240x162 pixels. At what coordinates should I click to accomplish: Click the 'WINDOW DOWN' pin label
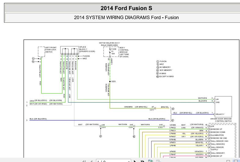click(x=218, y=132)
